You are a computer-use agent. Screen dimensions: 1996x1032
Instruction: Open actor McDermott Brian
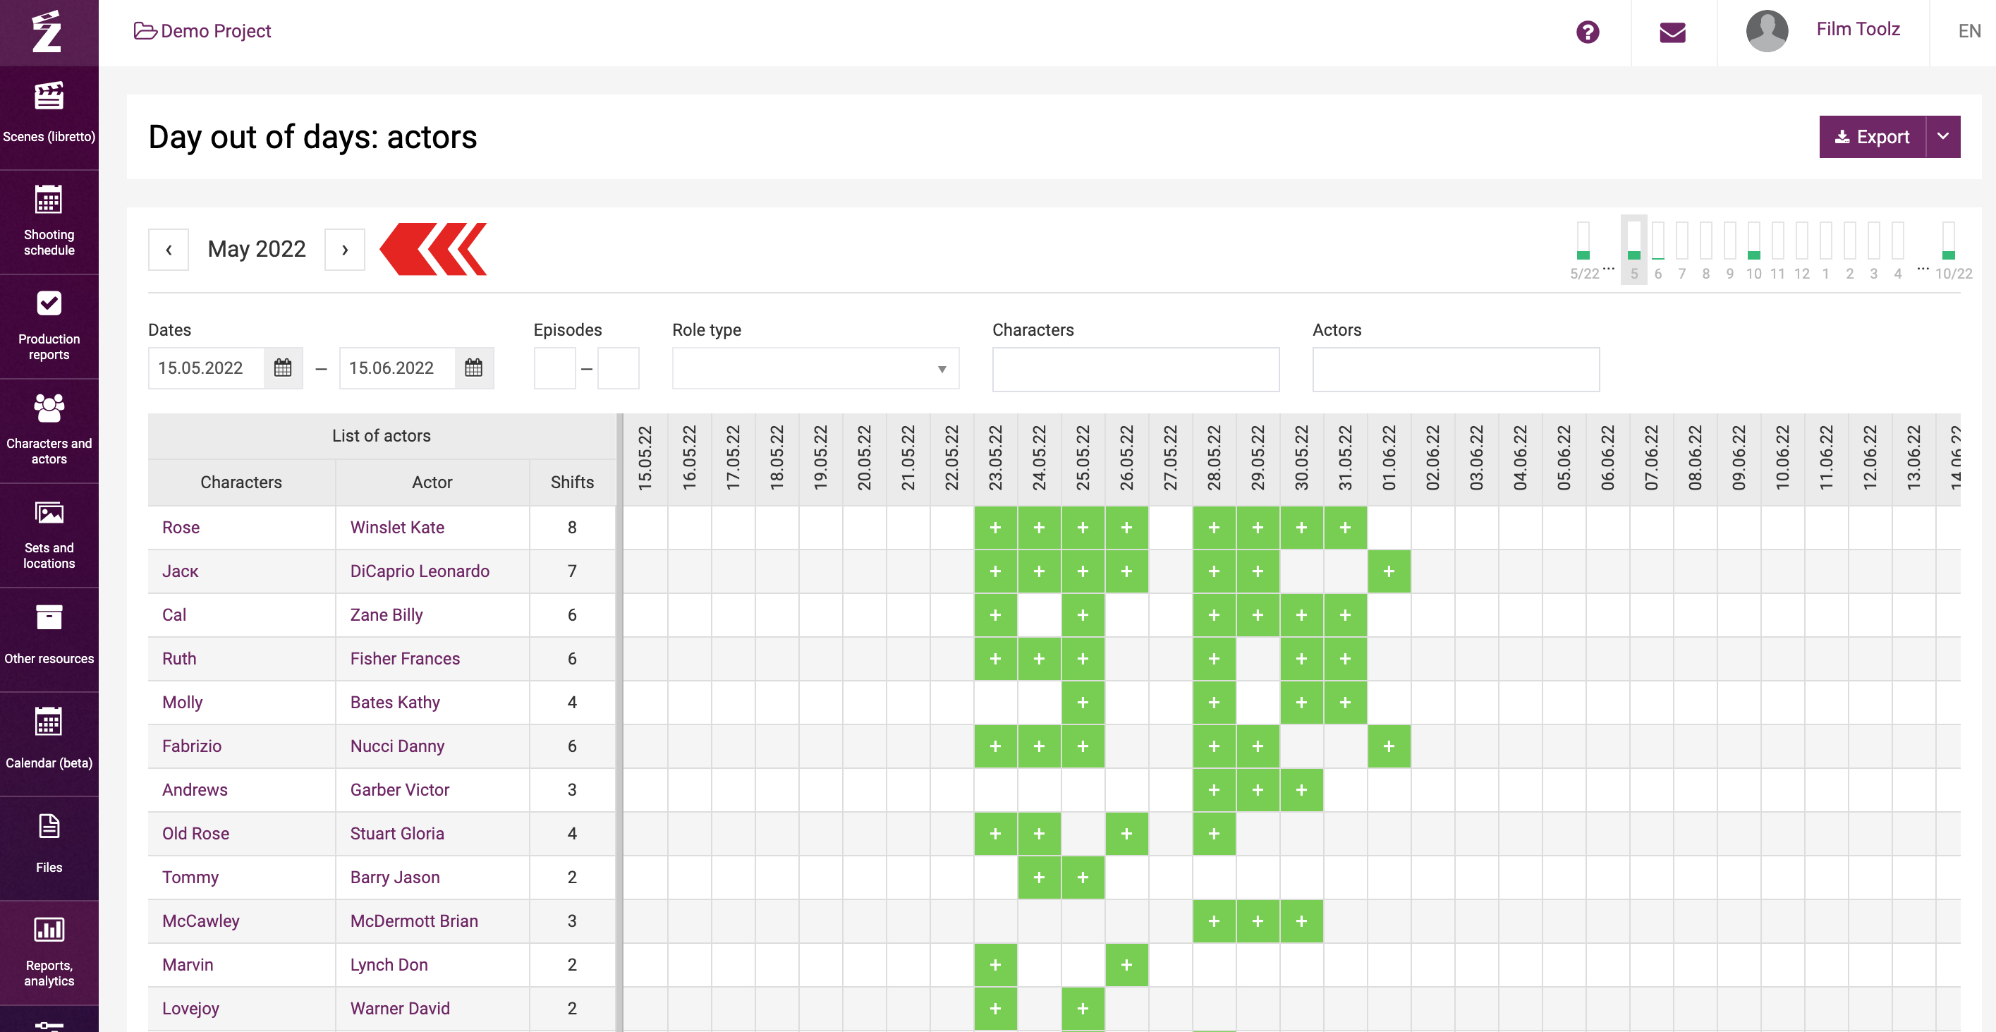point(414,921)
